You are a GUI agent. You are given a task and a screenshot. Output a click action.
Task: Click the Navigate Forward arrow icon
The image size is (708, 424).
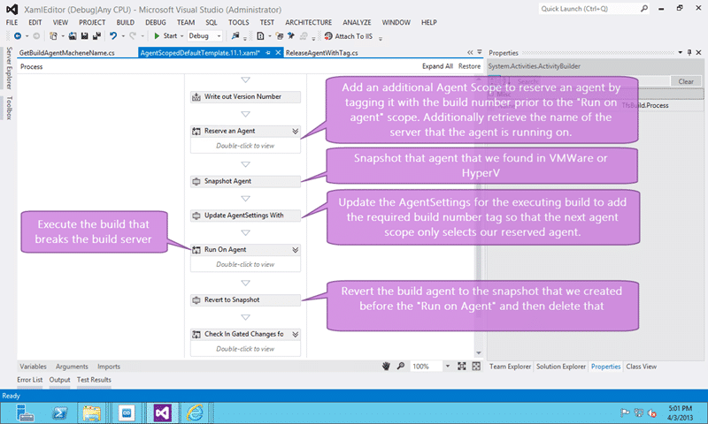(36, 36)
